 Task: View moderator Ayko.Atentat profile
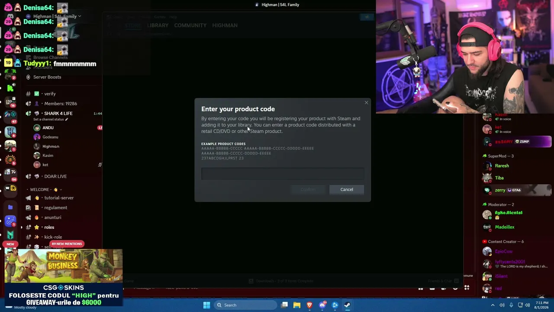tap(509, 213)
